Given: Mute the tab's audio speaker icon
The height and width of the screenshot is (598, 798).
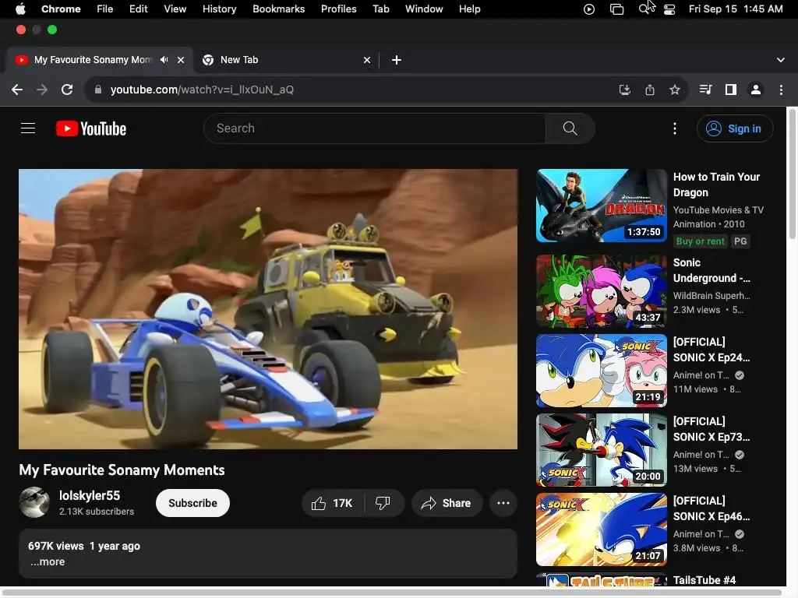Looking at the screenshot, I should coord(164,59).
